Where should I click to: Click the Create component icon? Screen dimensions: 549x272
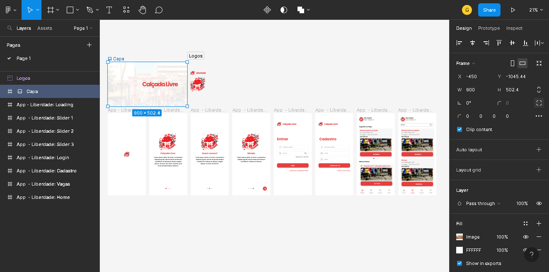(x=267, y=10)
